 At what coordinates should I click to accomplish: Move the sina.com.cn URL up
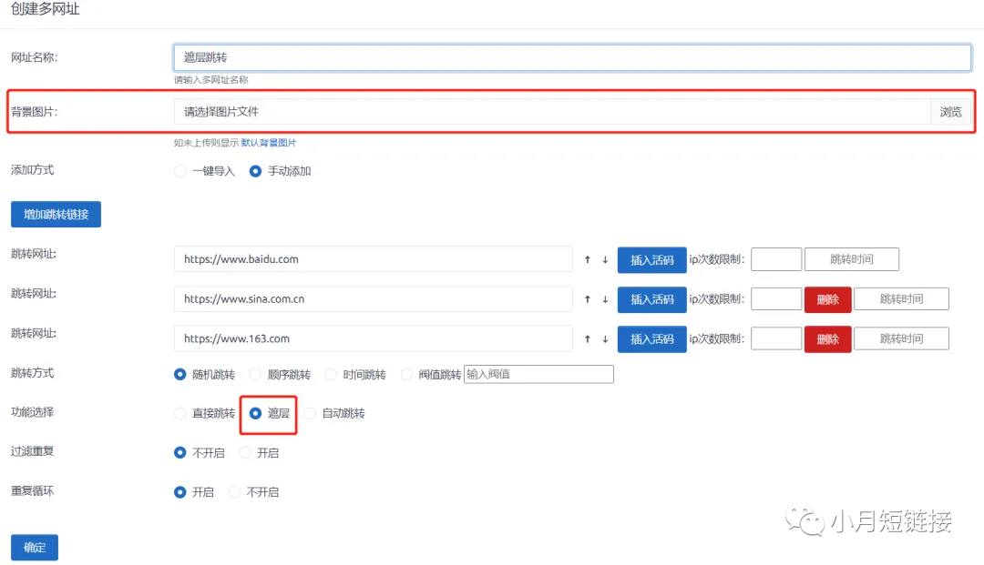coord(588,299)
